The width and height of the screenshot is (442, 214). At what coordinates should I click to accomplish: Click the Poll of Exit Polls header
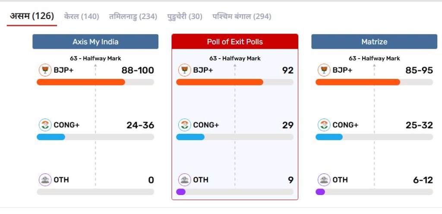pos(235,42)
